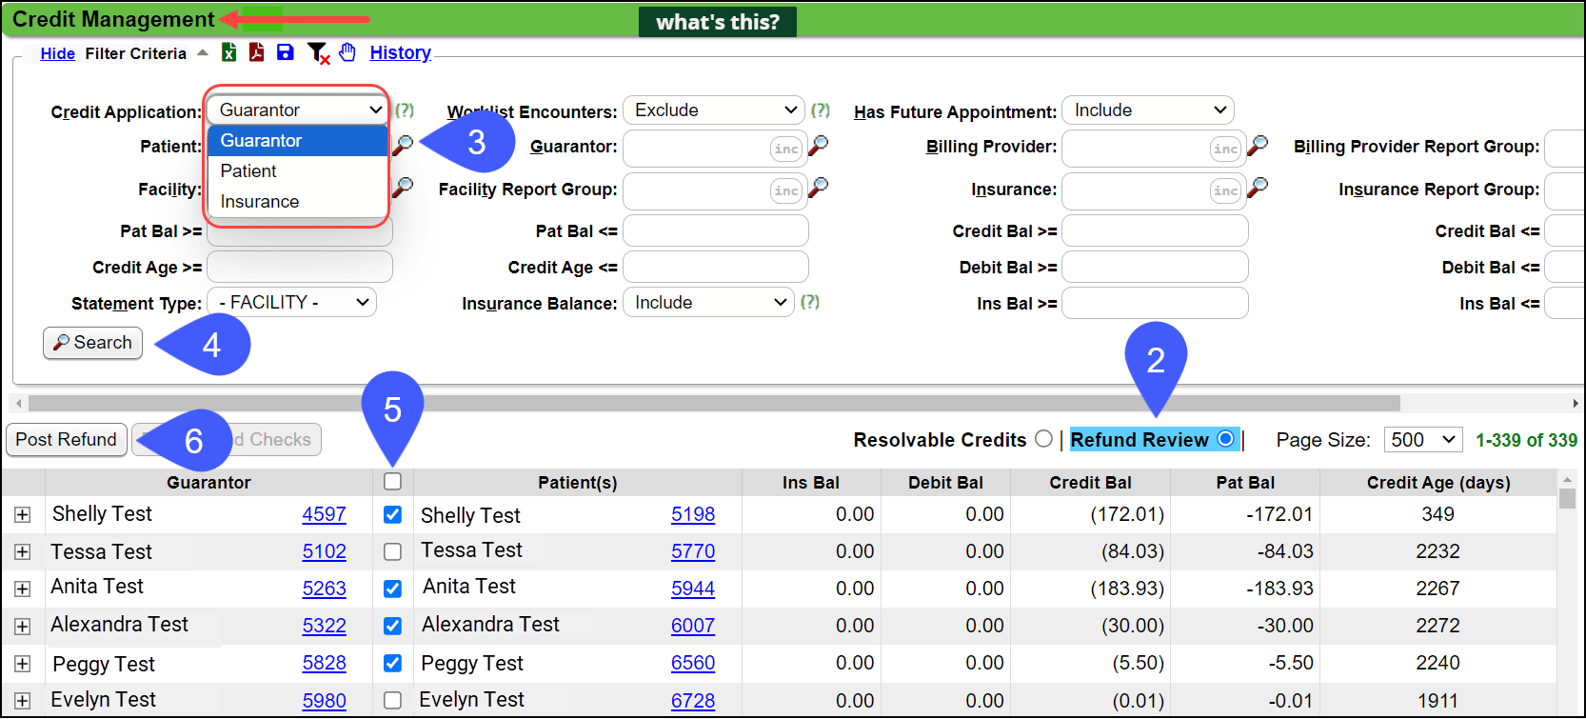The image size is (1586, 719).
Task: Open guarantor account link 4597
Action: click(324, 514)
